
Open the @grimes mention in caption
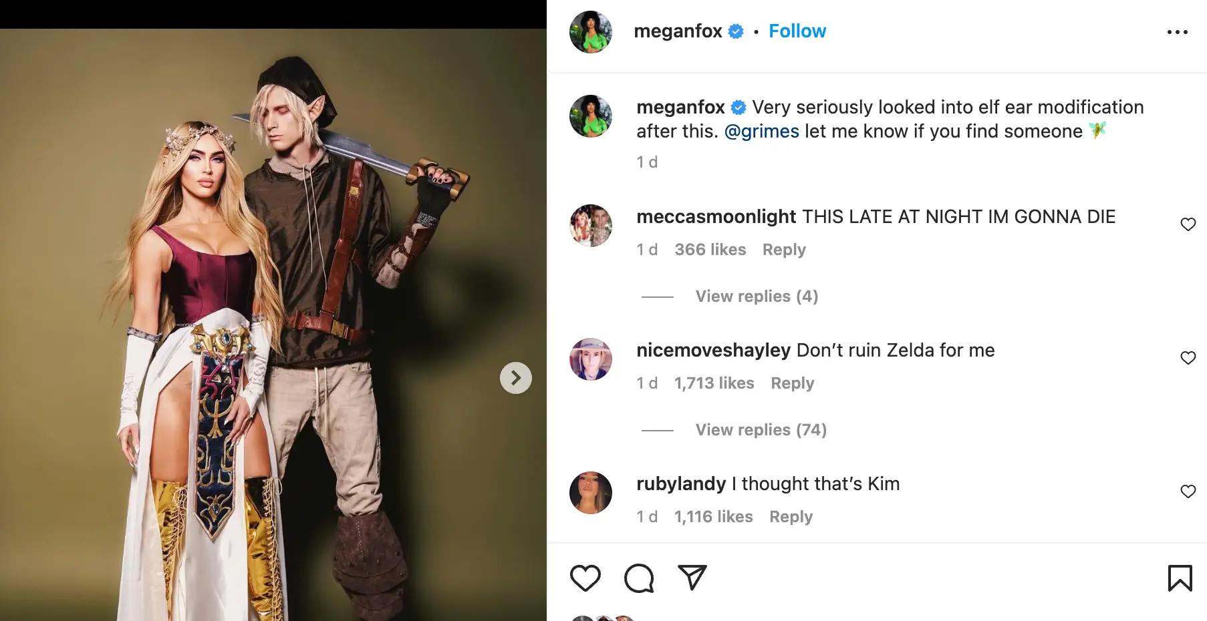pyautogui.click(x=761, y=132)
